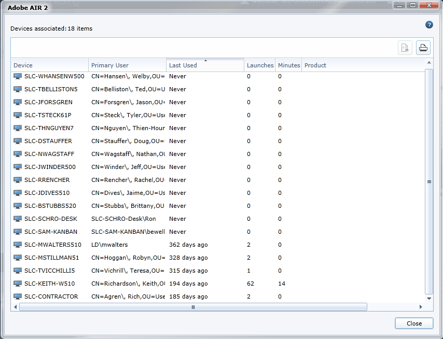The image size is (443, 339).
Task: Click the device icon beside SLC-KEITH-W510
Action: [18, 284]
